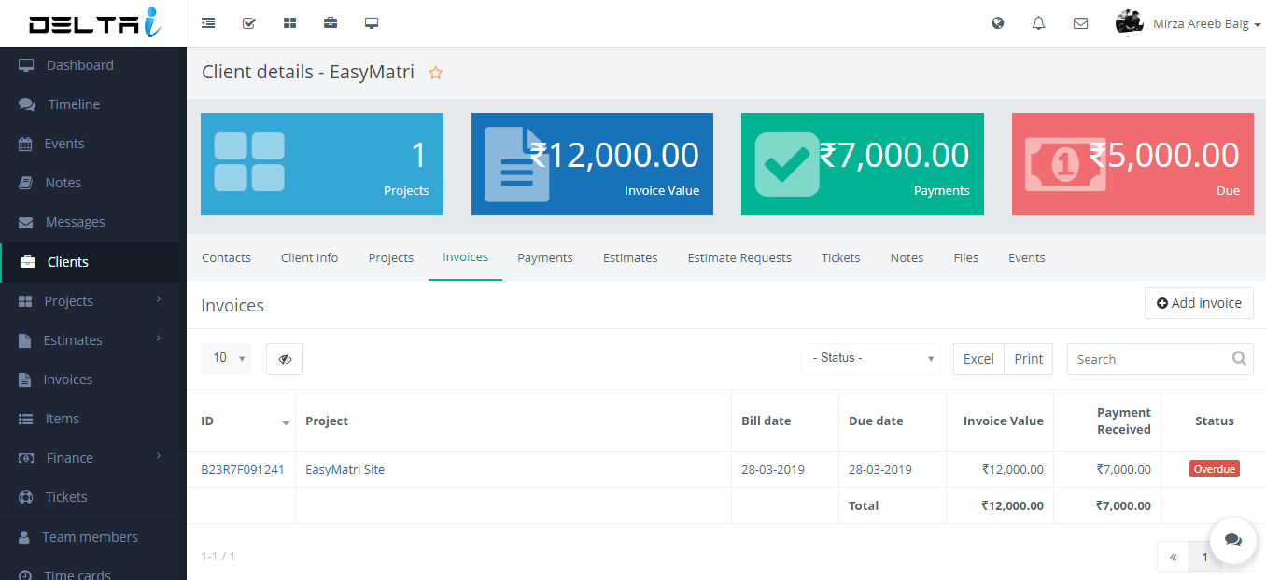1266x580 pixels.
Task: Open the notifications bell icon
Action: coord(1038,23)
